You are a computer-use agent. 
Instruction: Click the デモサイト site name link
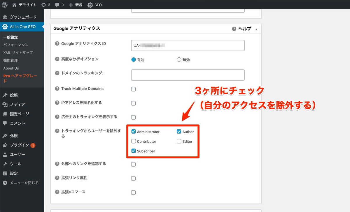tap(28, 5)
